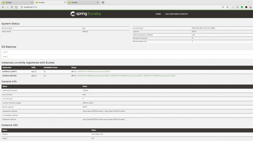Viewport: 253px width, 141px height.
Task: Click the Renews threshold label
Action: click(140, 38)
